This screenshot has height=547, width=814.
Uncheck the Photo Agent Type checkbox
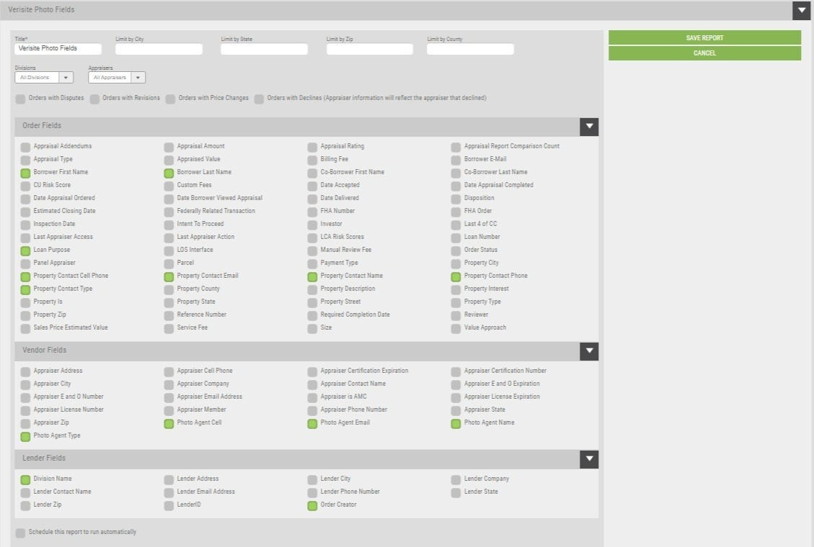point(25,437)
